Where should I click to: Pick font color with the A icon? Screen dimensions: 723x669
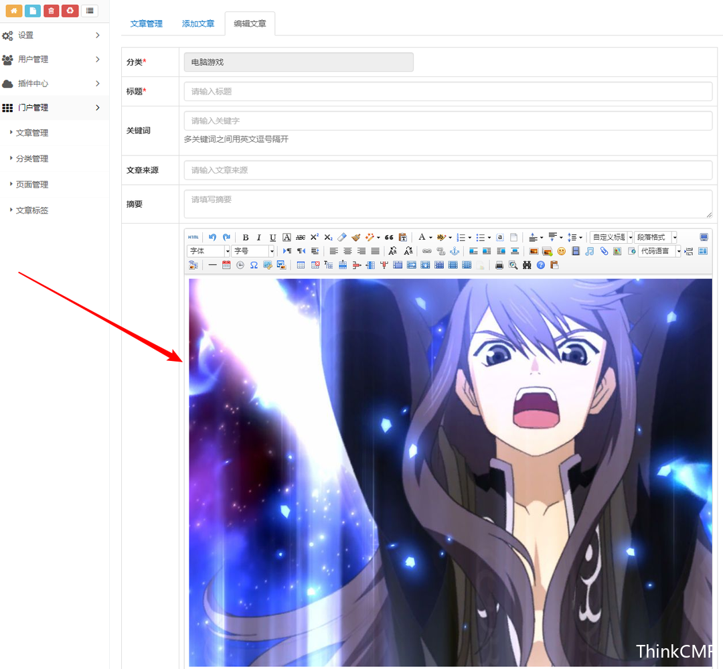pyautogui.click(x=422, y=237)
